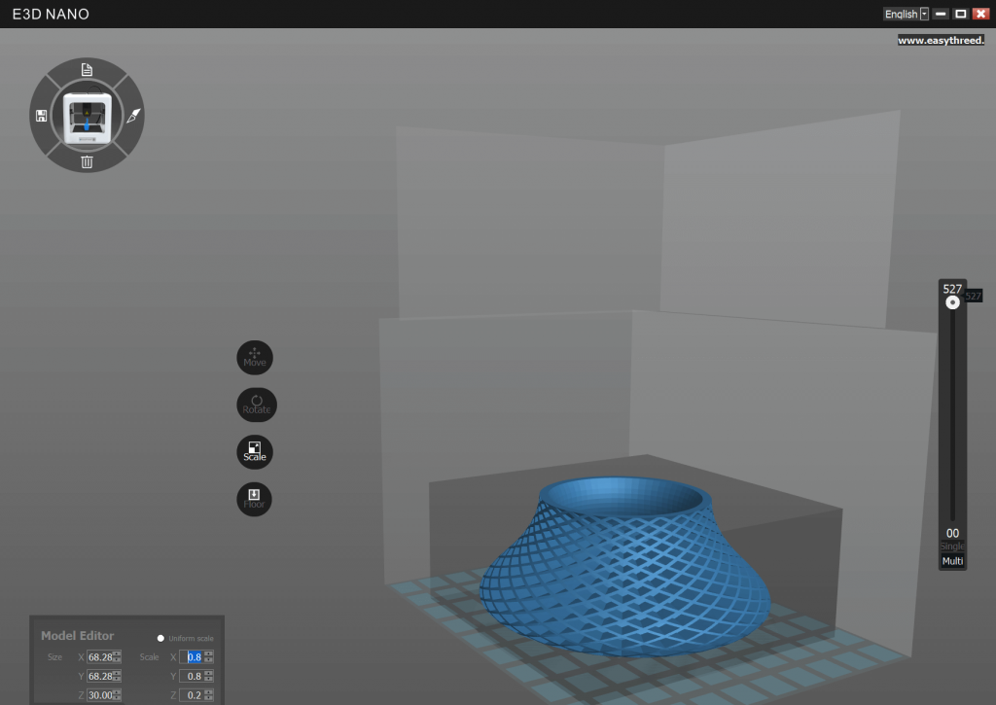The width and height of the screenshot is (996, 705).
Task: Click the layer slider handle showing 527
Action: 952,301
